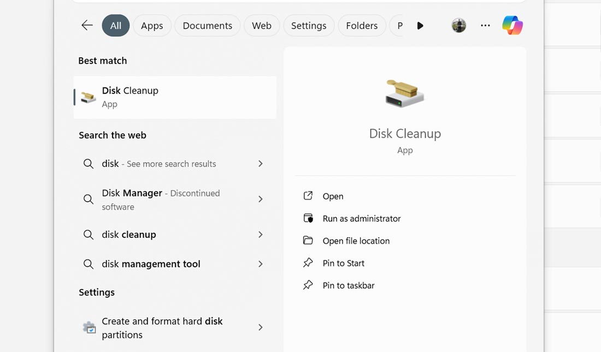Viewport: 601px width, 352px height.
Task: Expand the 'disk' web search result chevron
Action: (x=261, y=163)
